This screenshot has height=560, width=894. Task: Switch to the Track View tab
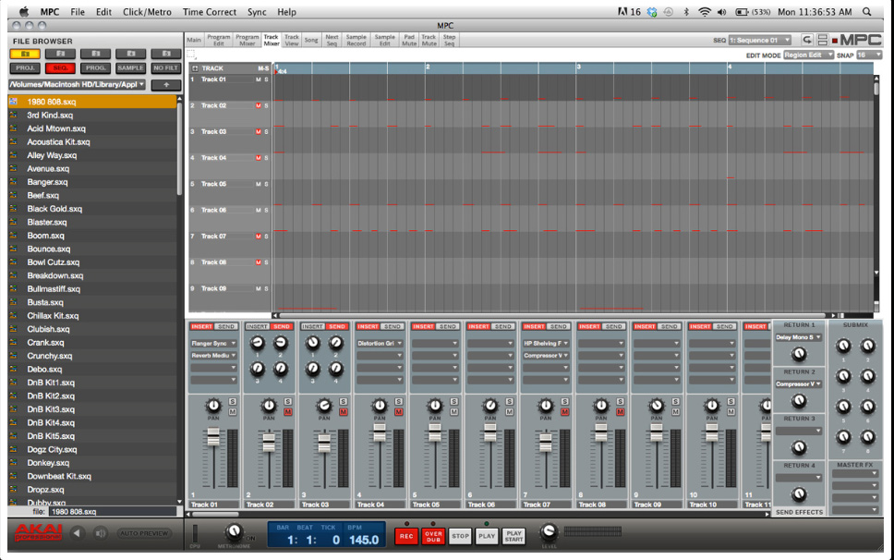pos(291,40)
